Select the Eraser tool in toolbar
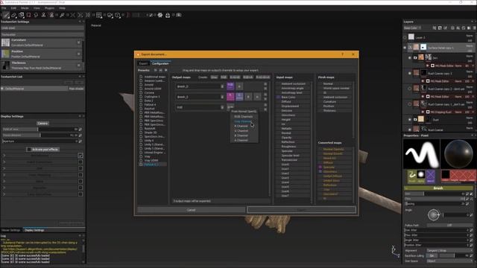The height and width of the screenshot is (268, 477). [13, 15]
